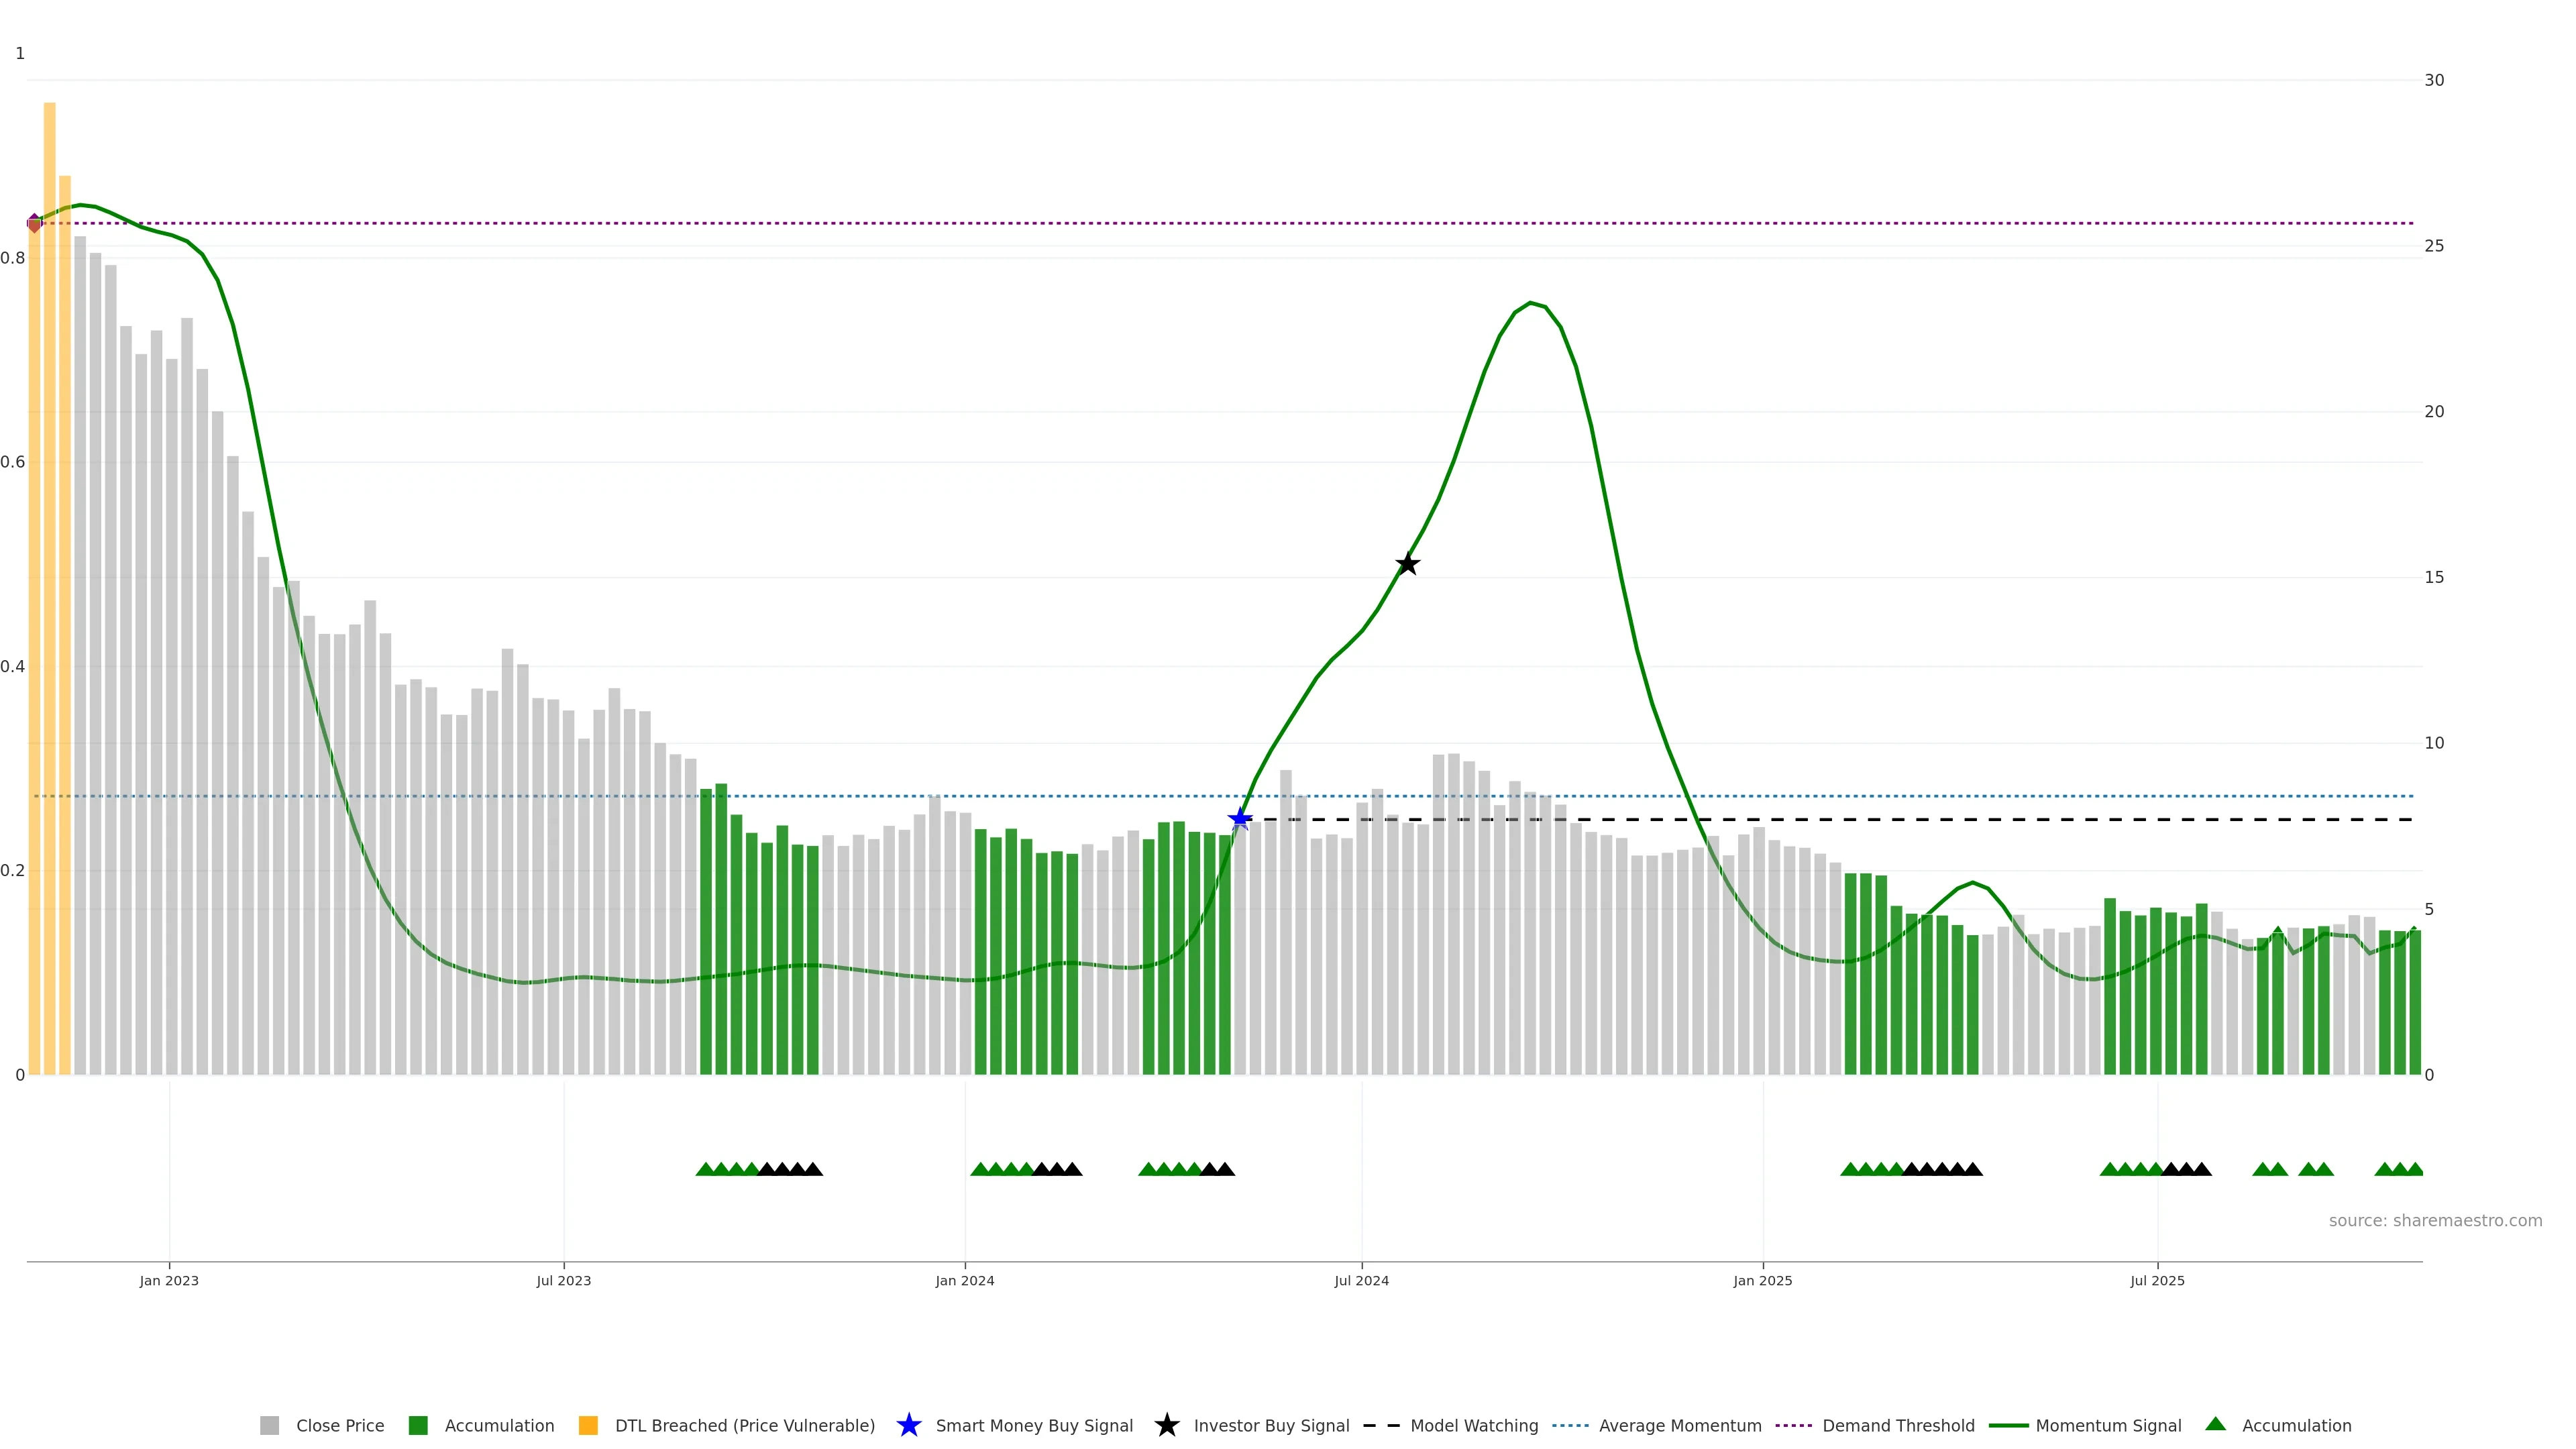This screenshot has height=1449, width=2576.
Task: Click the black Investor Buy Signal star on chart
Action: tap(1407, 564)
